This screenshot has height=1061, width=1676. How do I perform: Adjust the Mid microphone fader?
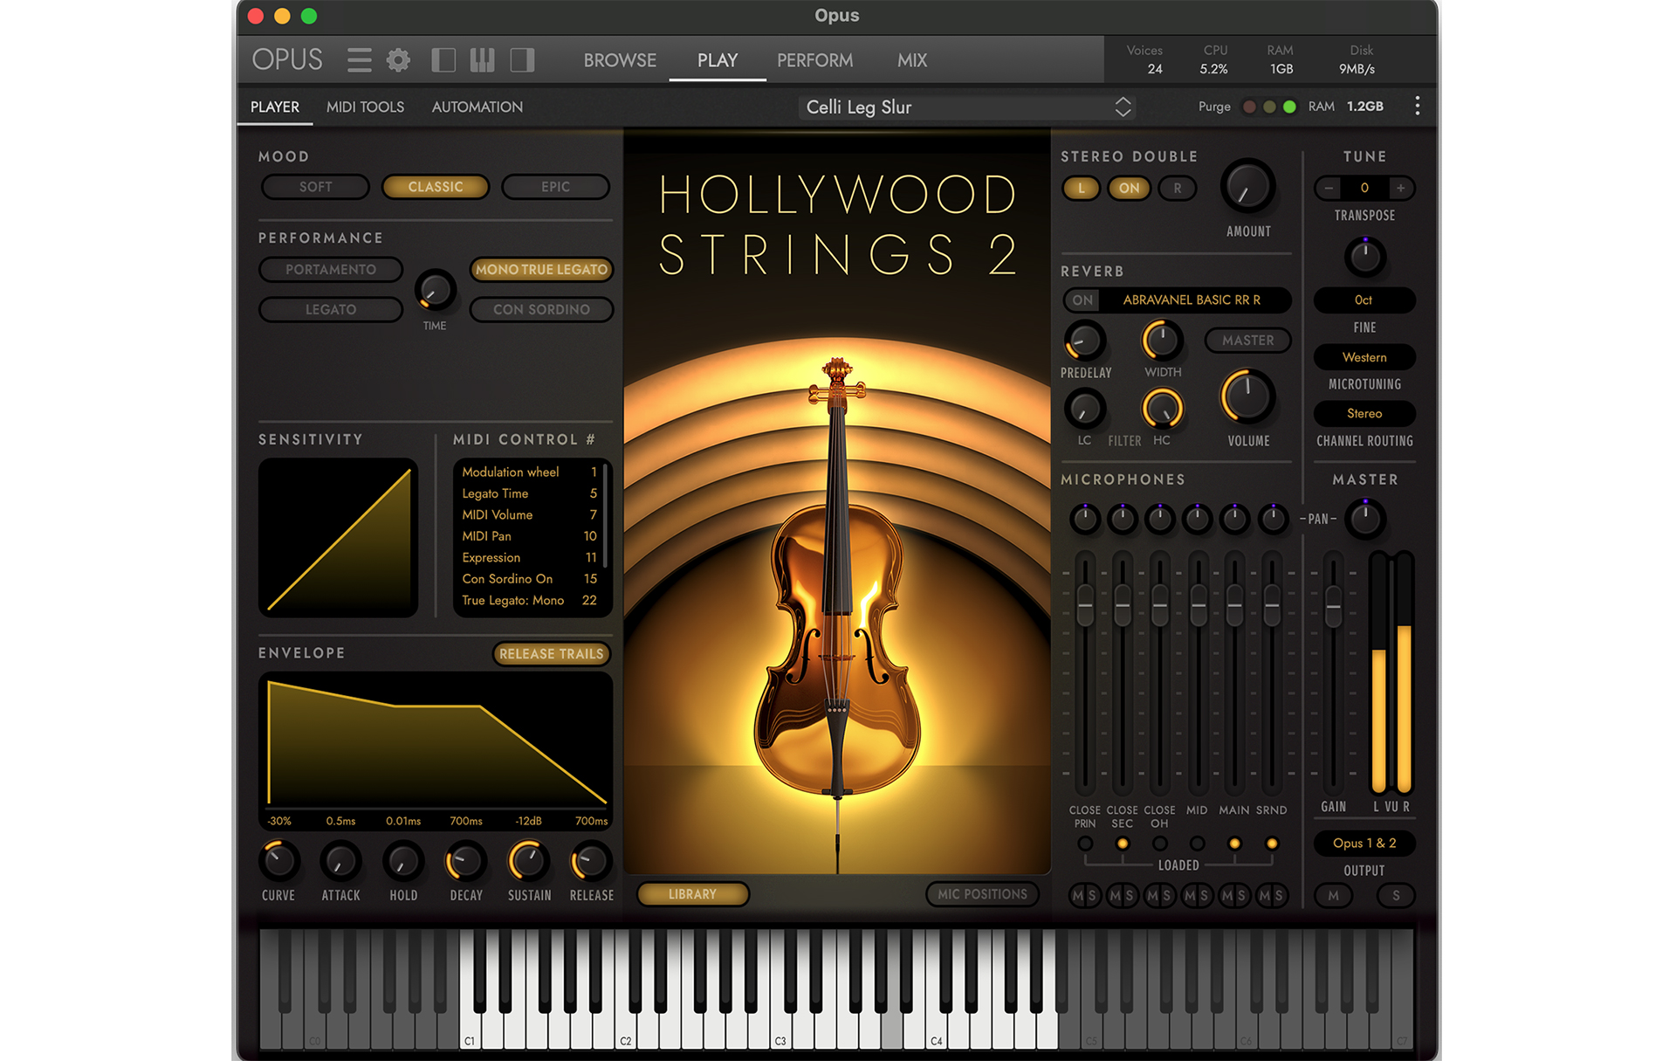(x=1198, y=604)
